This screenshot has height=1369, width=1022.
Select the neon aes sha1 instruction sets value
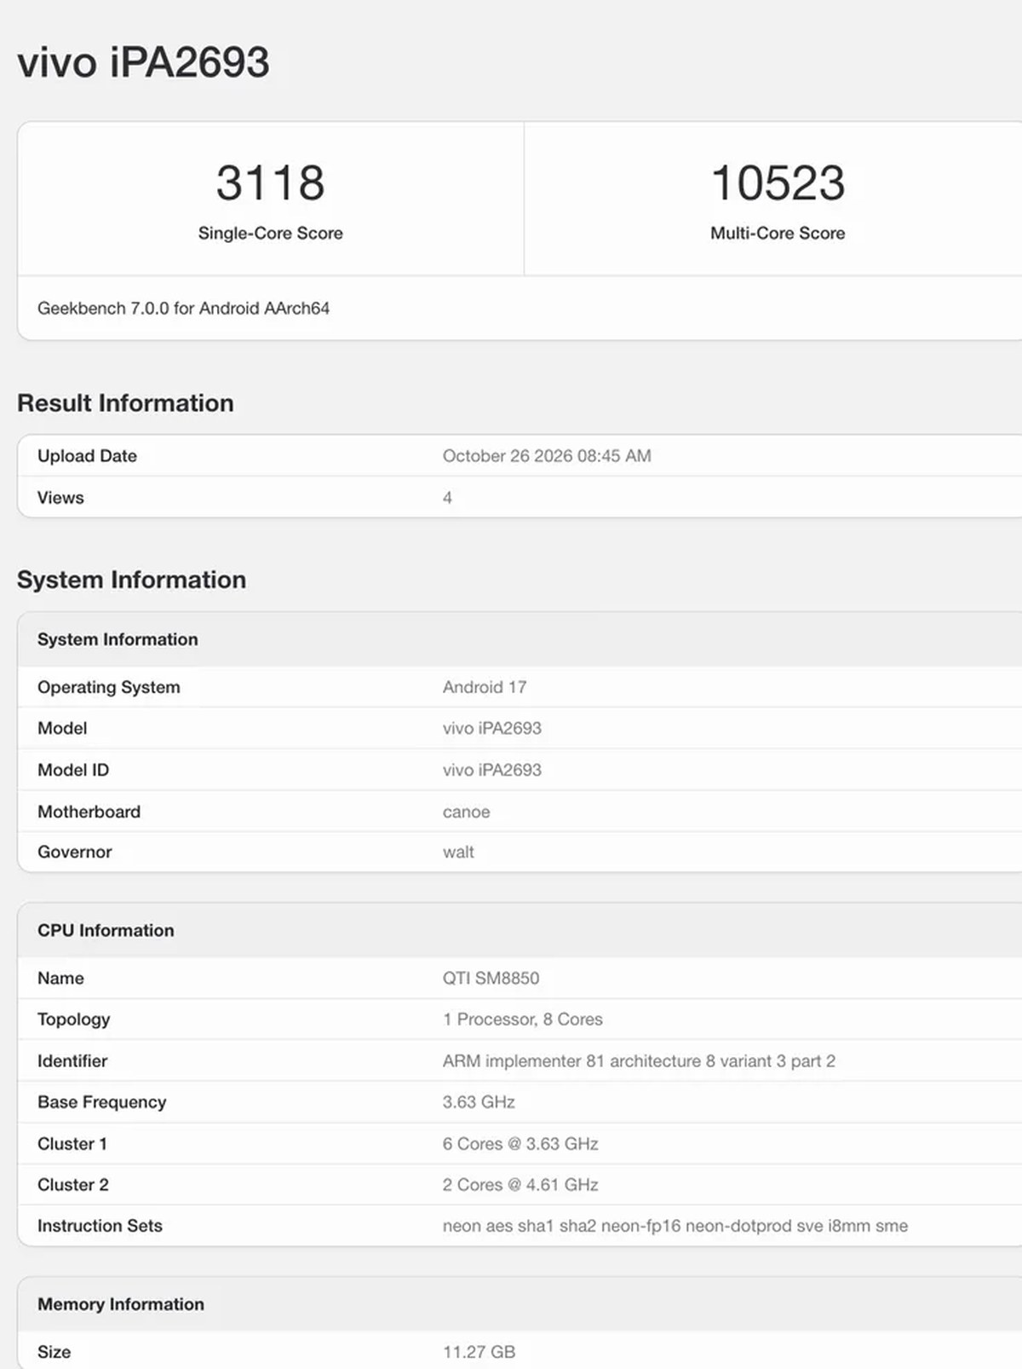[675, 1226]
